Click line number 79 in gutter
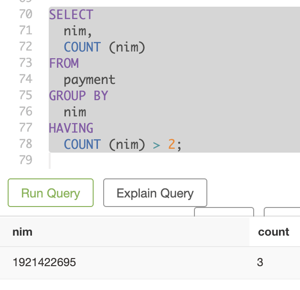 point(25,160)
